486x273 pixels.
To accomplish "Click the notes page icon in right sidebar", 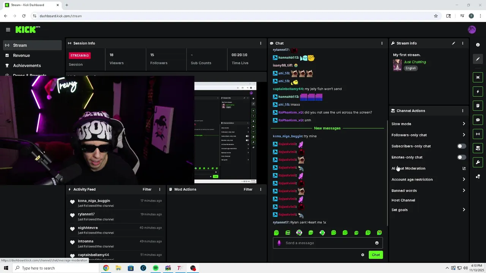I will (x=478, y=105).
